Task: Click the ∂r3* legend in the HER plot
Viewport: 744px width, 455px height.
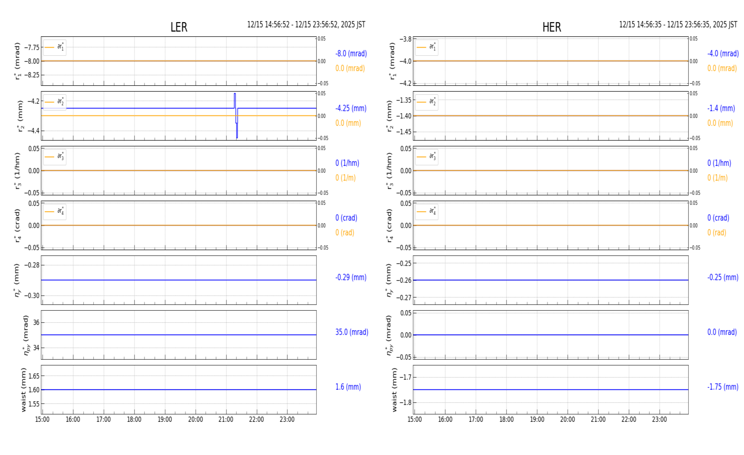Action: [x=427, y=157]
